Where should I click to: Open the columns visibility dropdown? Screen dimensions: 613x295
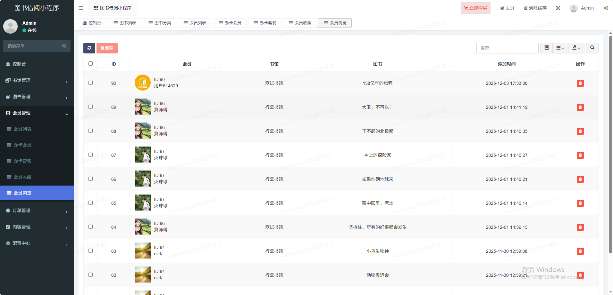[x=560, y=48]
